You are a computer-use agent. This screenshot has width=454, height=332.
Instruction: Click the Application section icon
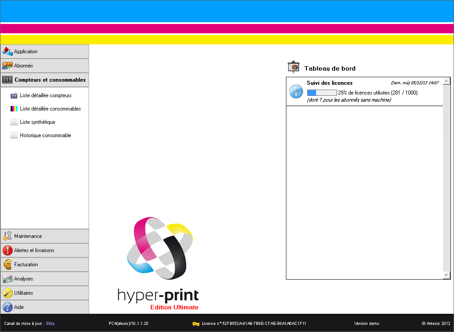click(x=7, y=51)
